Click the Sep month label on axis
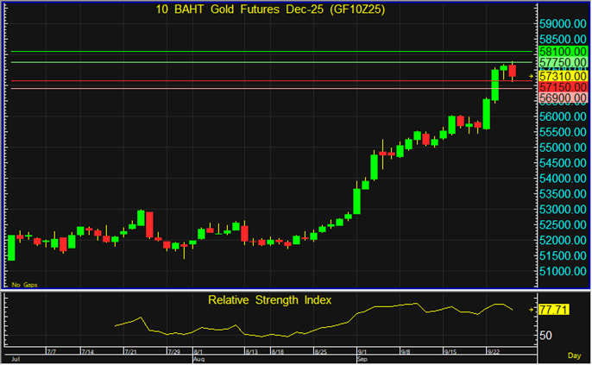Screen dimensions: 592x365 (x=361, y=358)
